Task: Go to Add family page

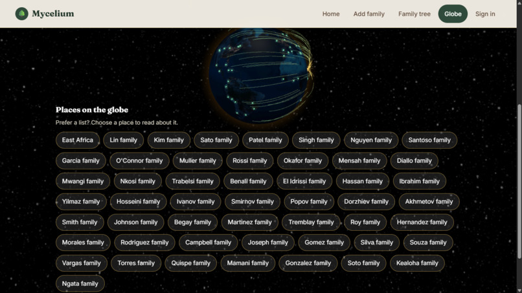Action: point(369,14)
